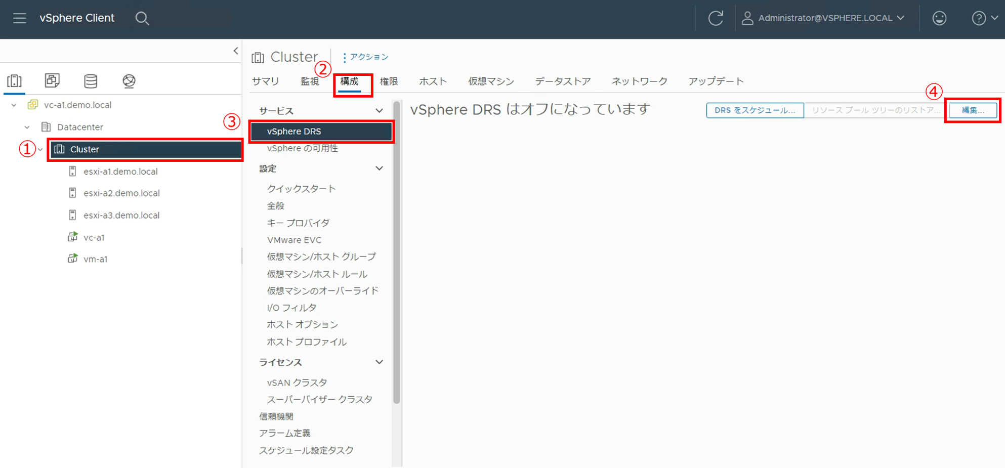Refresh the vSphere Client view
1005x468 pixels.
(x=716, y=18)
